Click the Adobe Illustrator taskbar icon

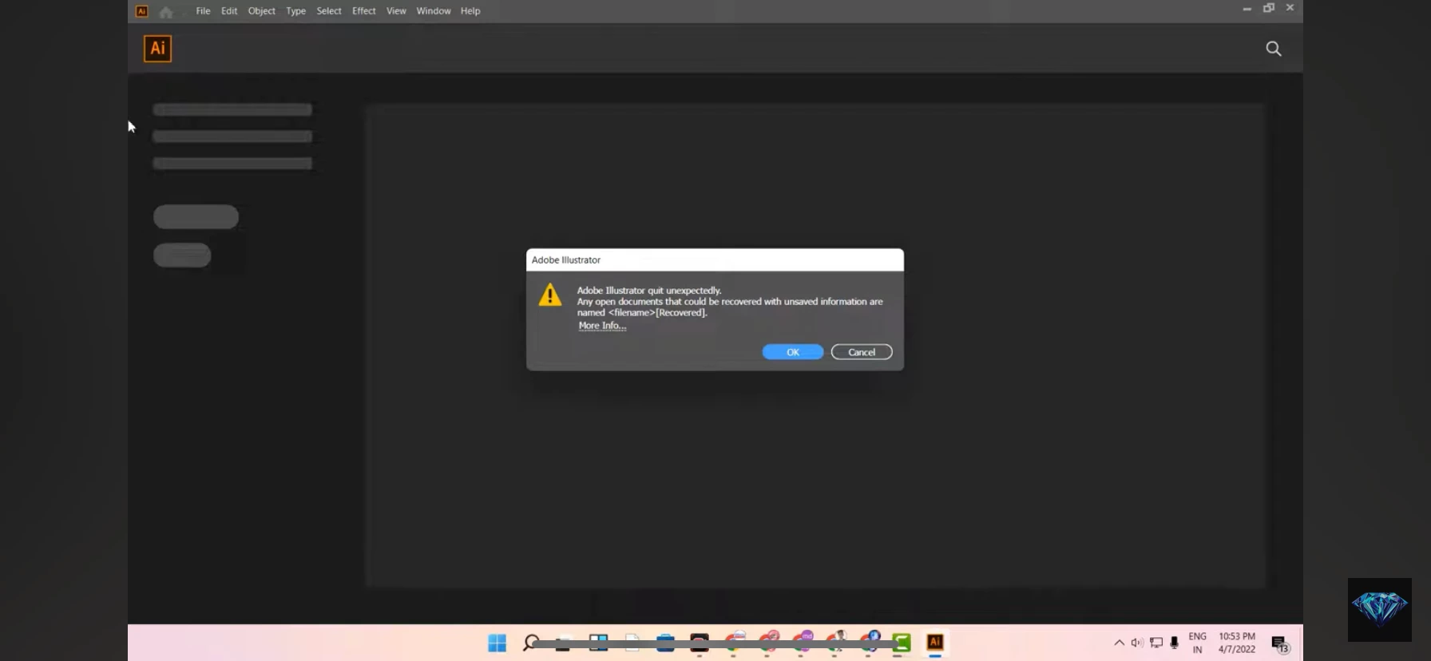tap(935, 643)
